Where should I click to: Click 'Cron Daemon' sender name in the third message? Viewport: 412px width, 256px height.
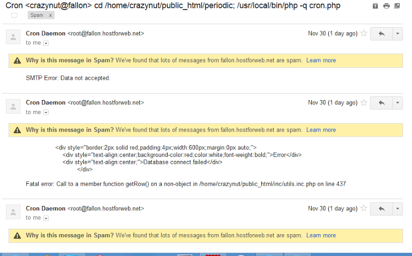coord(46,208)
